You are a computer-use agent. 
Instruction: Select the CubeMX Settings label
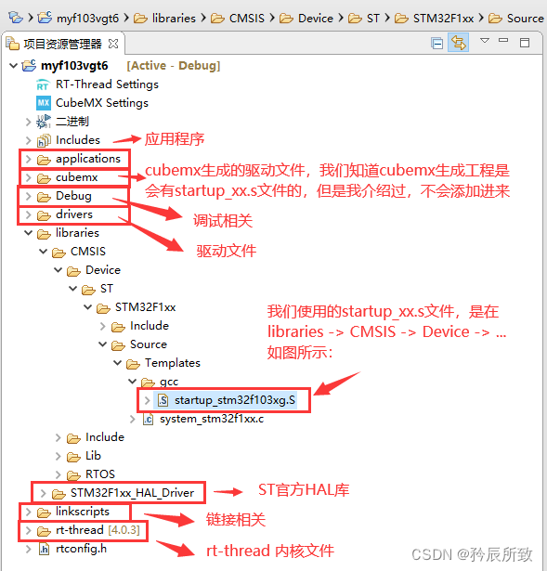click(102, 103)
